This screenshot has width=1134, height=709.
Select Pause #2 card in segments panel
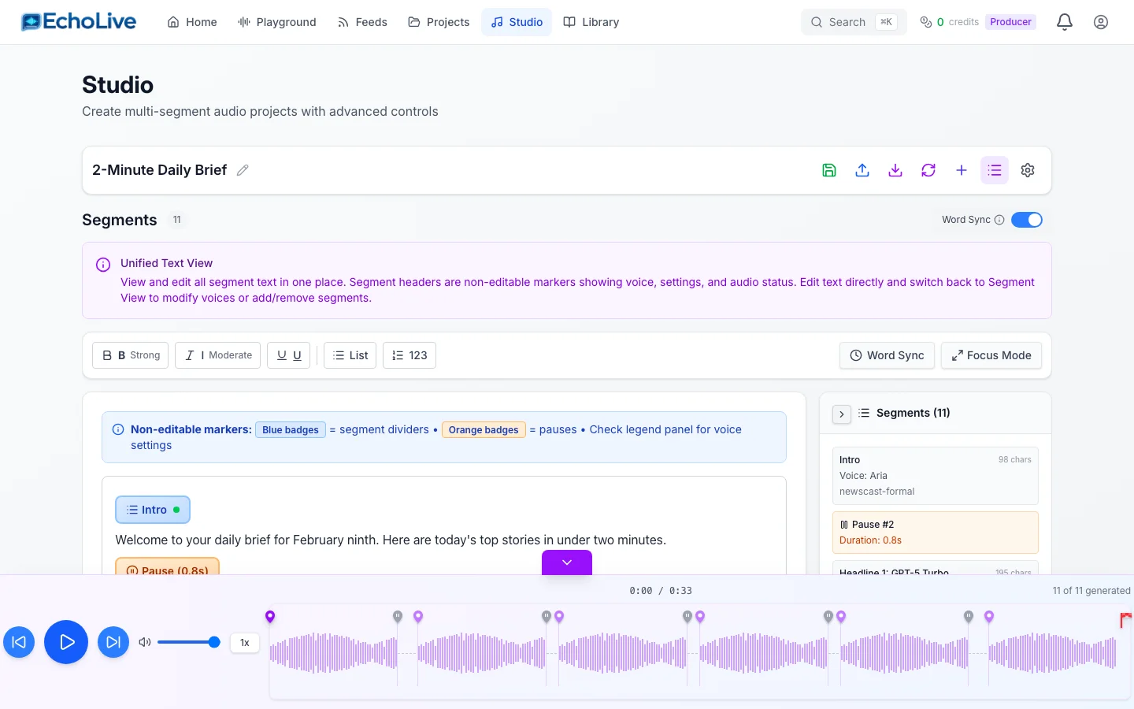pos(936,533)
